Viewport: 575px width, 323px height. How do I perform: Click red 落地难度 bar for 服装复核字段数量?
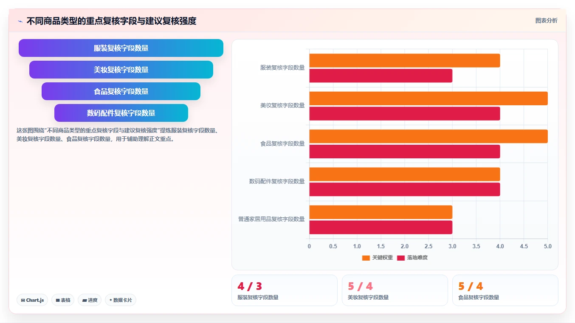(381, 76)
